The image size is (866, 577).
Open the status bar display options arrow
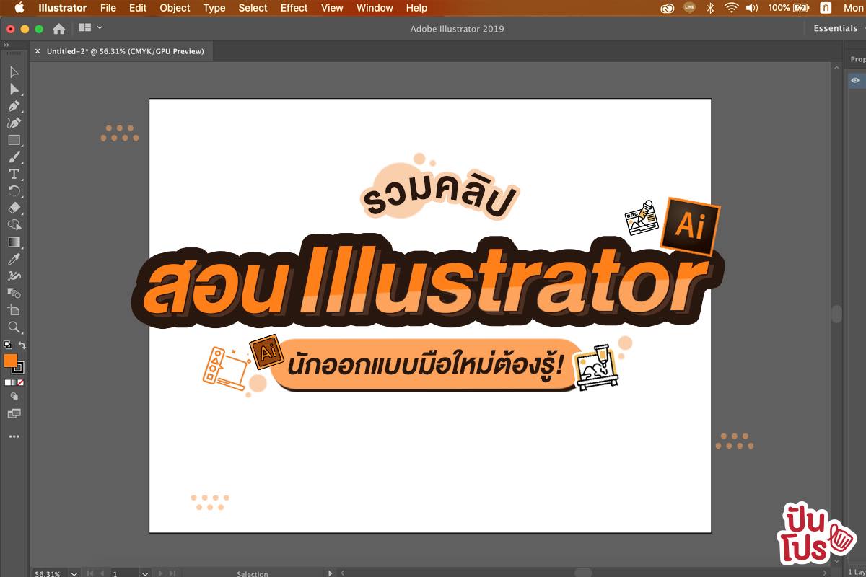pos(331,573)
